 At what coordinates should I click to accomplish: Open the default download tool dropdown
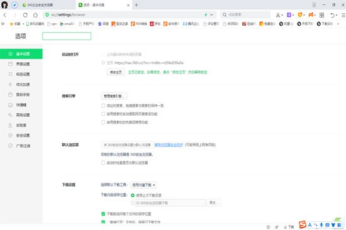click(x=143, y=185)
